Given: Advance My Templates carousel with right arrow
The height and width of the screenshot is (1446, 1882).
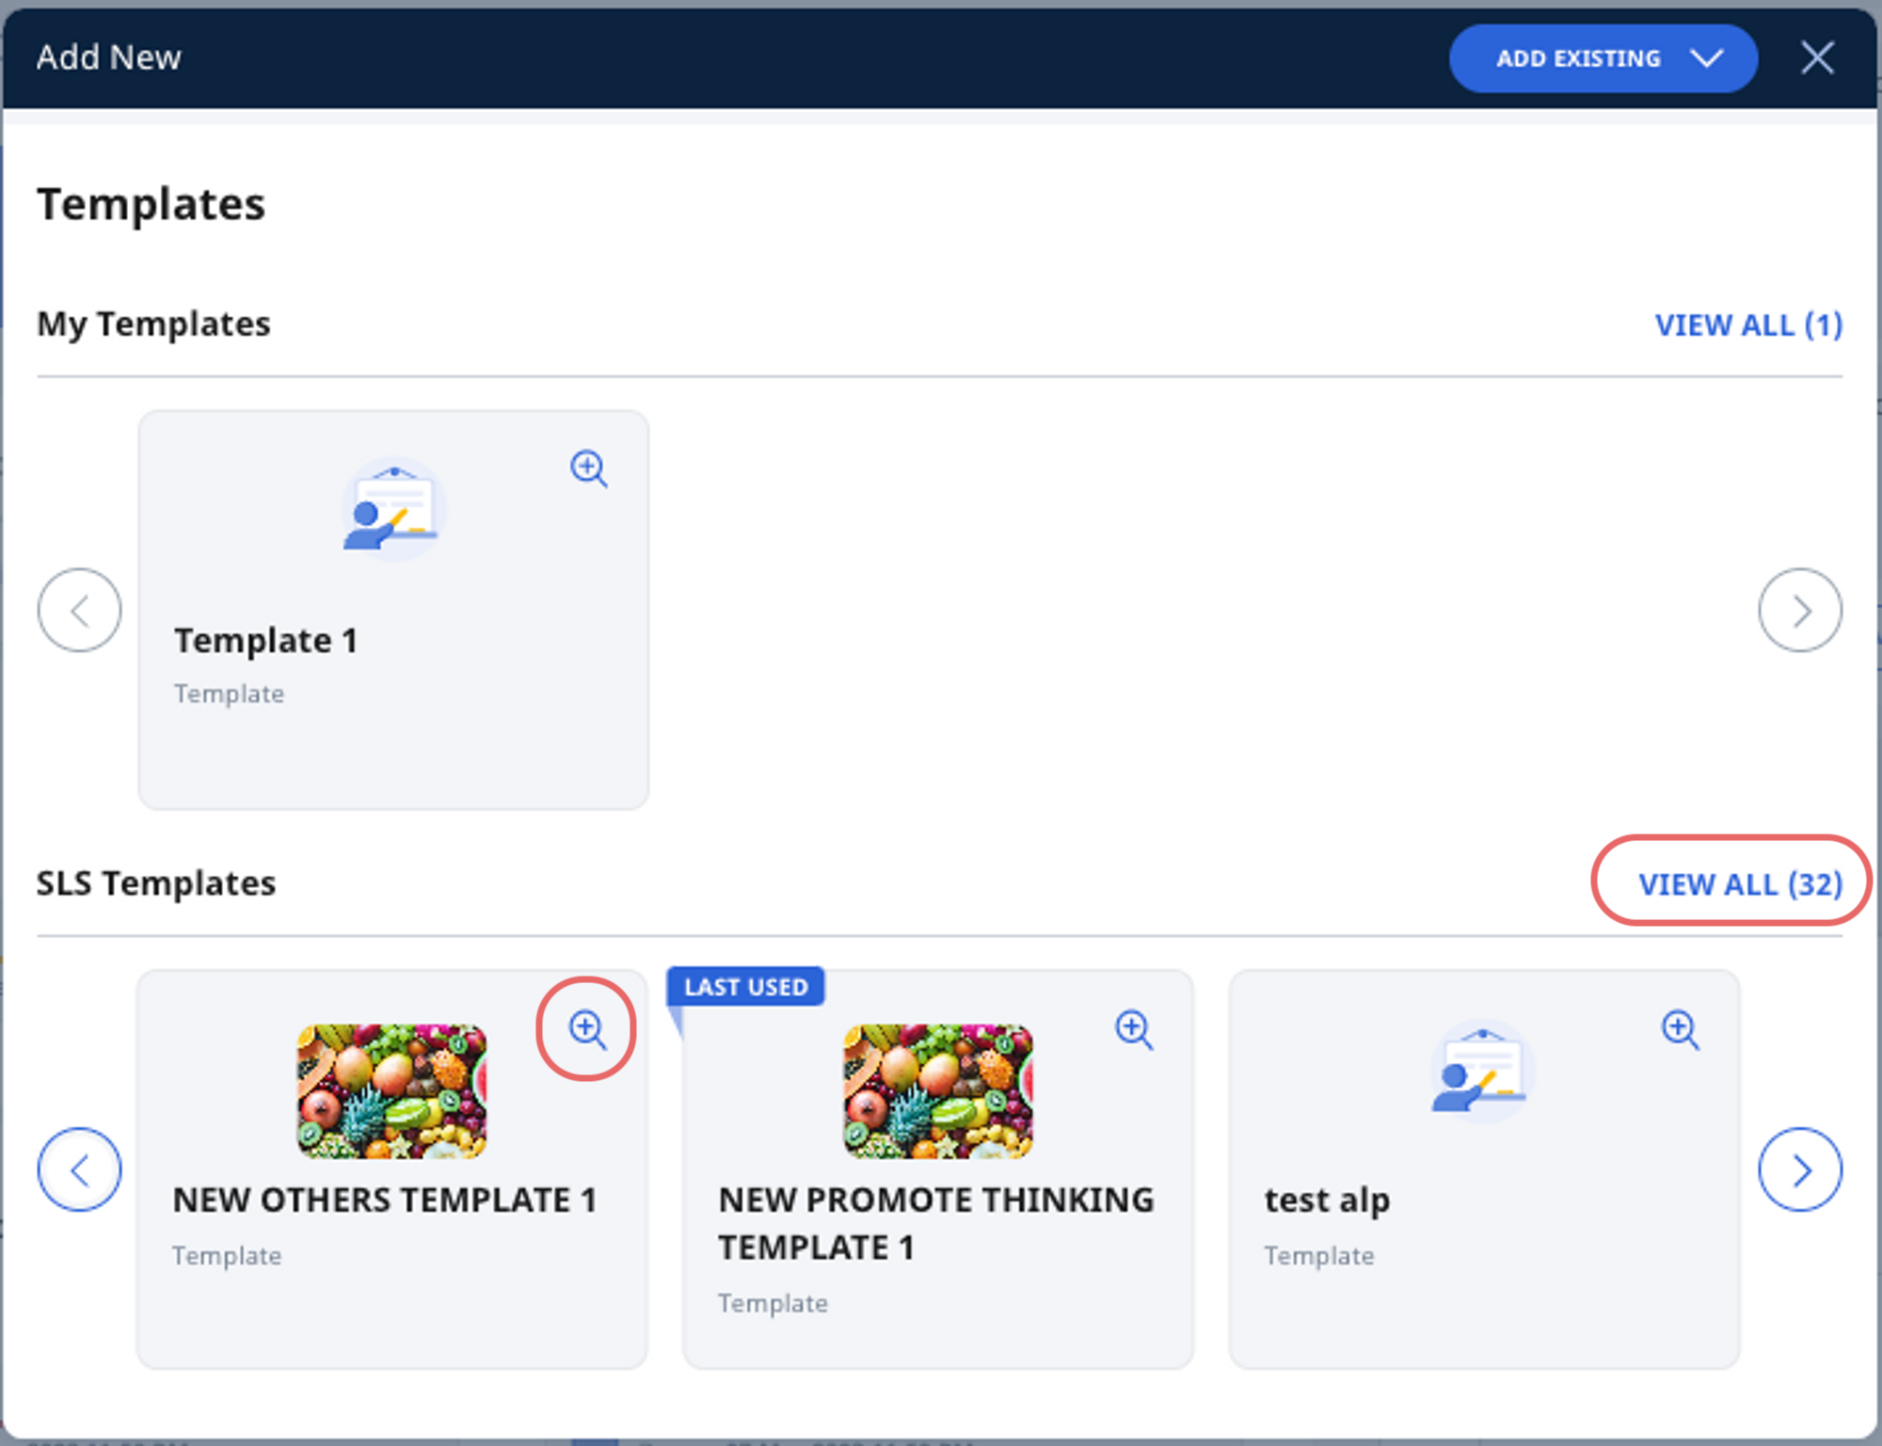Looking at the screenshot, I should 1800,610.
